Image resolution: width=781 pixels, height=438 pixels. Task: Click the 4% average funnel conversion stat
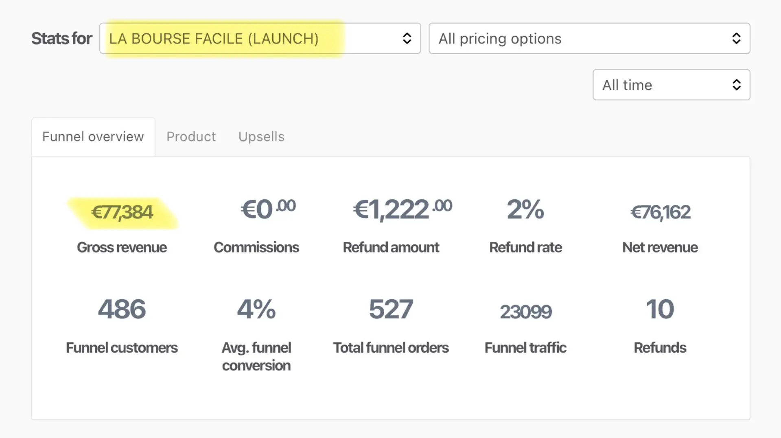(x=256, y=309)
